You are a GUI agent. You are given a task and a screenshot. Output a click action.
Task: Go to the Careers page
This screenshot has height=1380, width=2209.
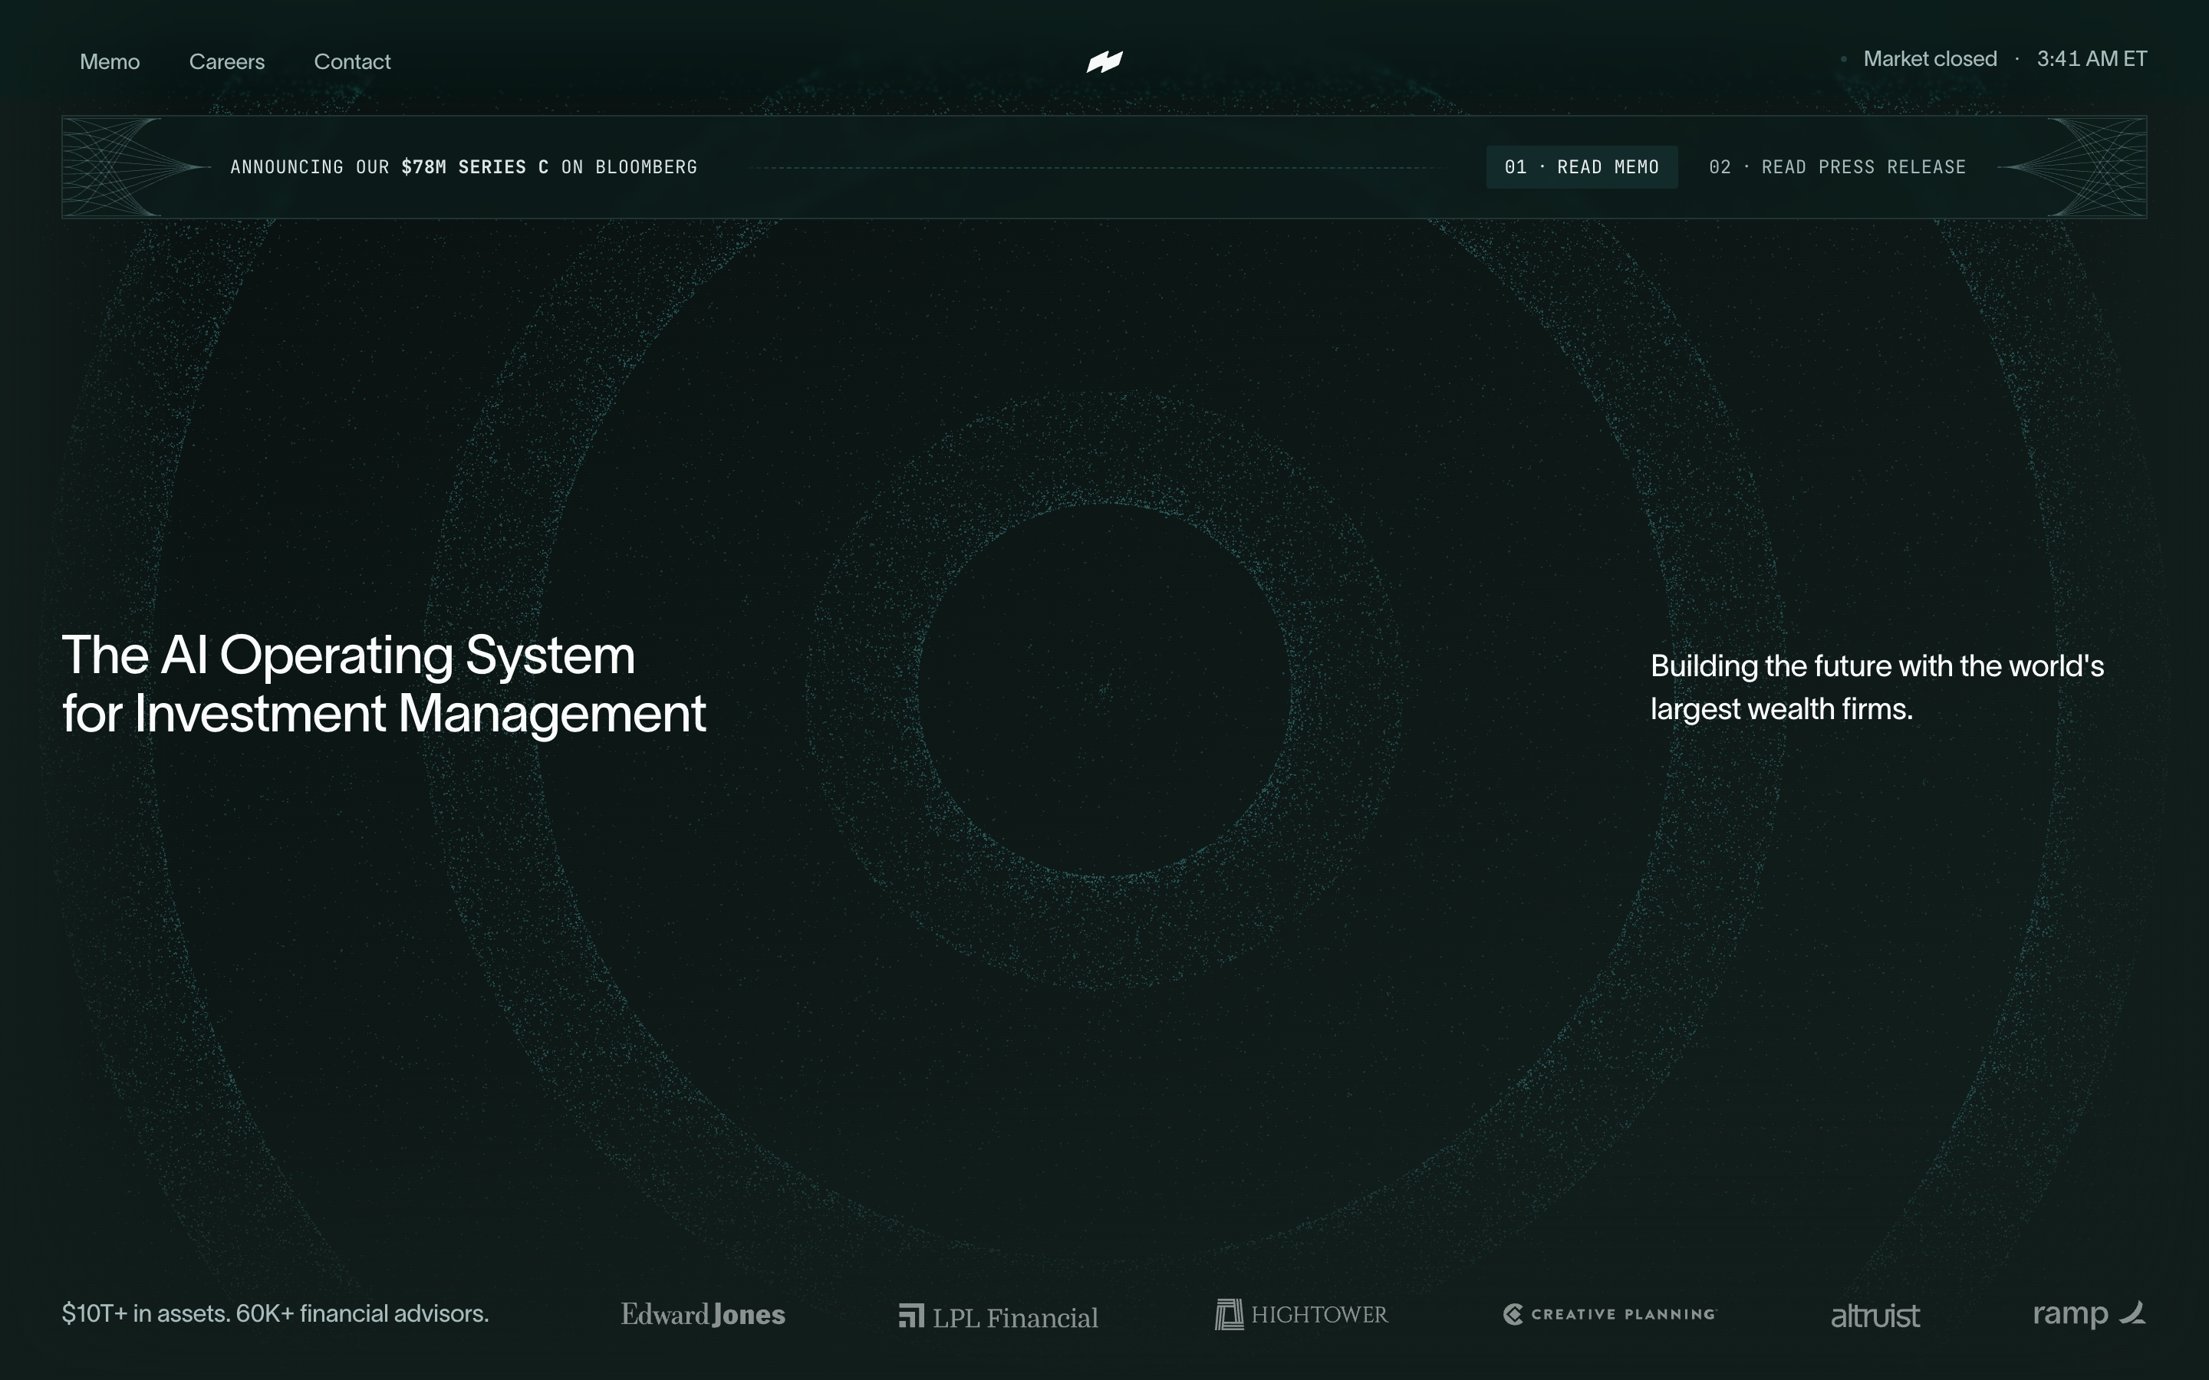coord(226,61)
